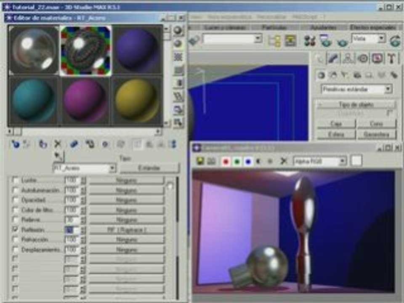Toggle red channel in render window
The height and width of the screenshot is (303, 404).
pyautogui.click(x=226, y=162)
